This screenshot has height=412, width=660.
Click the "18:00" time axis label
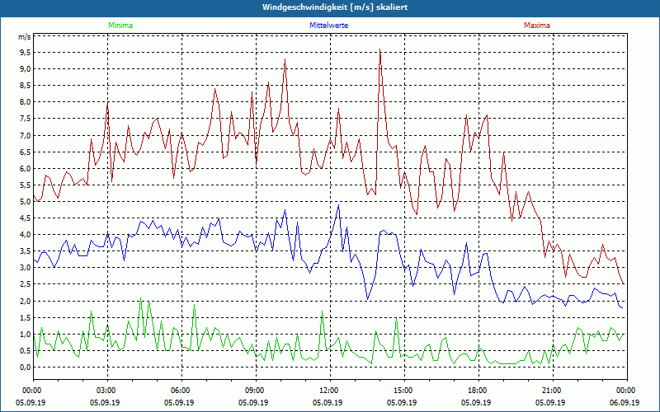(x=478, y=391)
